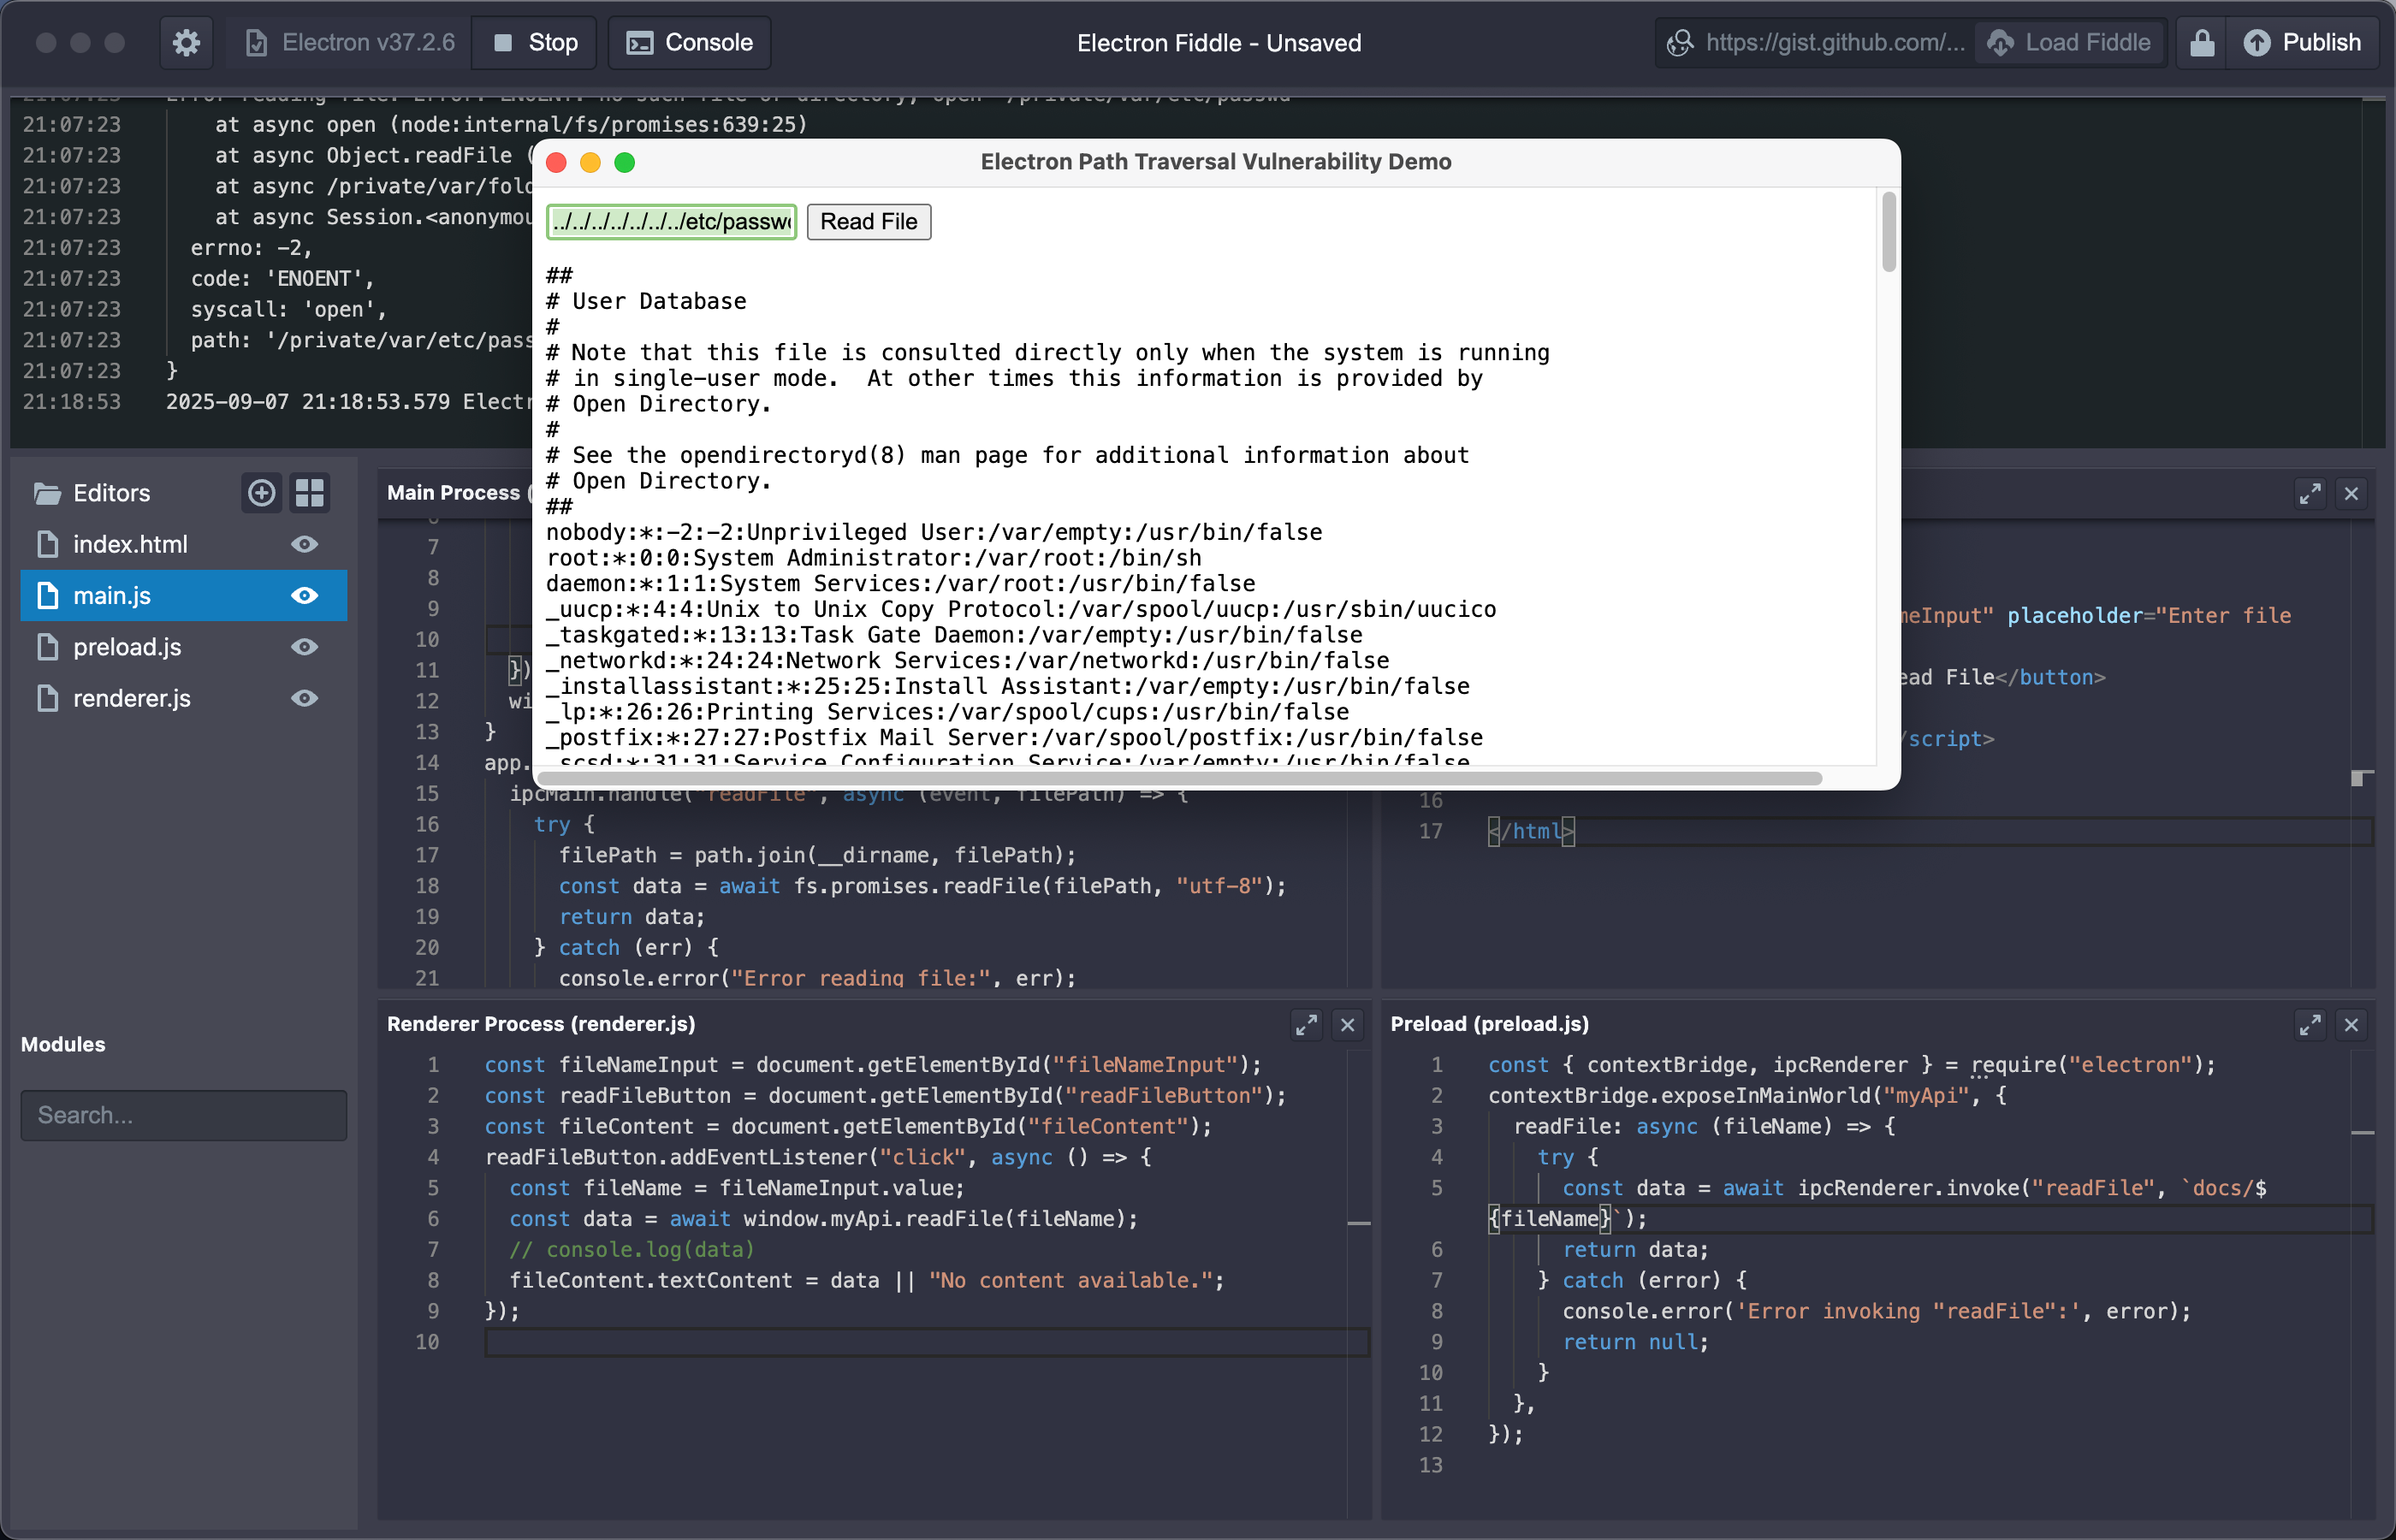Screen dimensions: 2396x1540
Task: Maximize the top-right HTML editor panel
Action: point(2310,494)
